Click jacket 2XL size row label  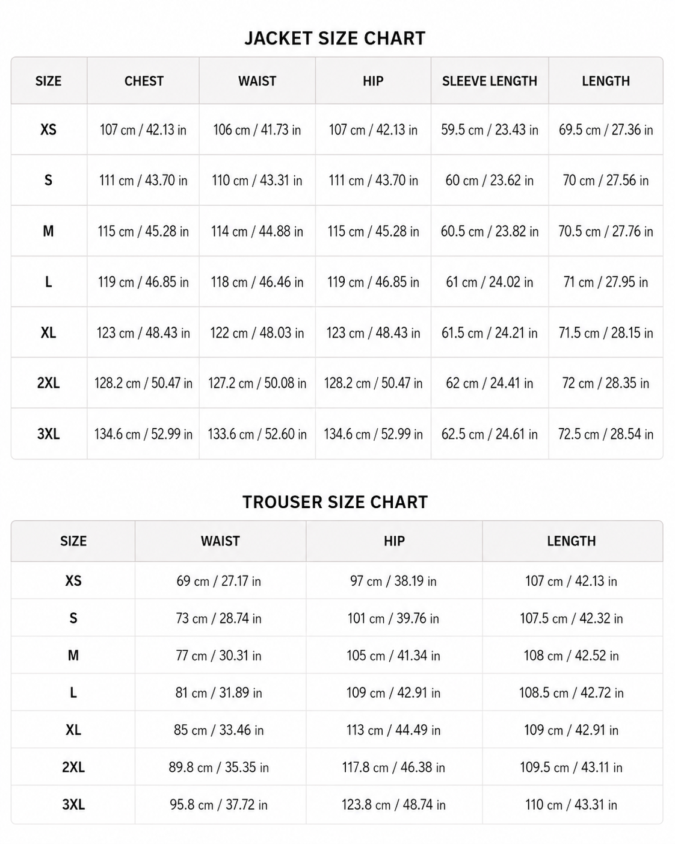(48, 383)
